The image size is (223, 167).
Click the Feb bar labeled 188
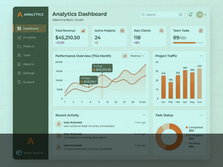[x=171, y=90]
